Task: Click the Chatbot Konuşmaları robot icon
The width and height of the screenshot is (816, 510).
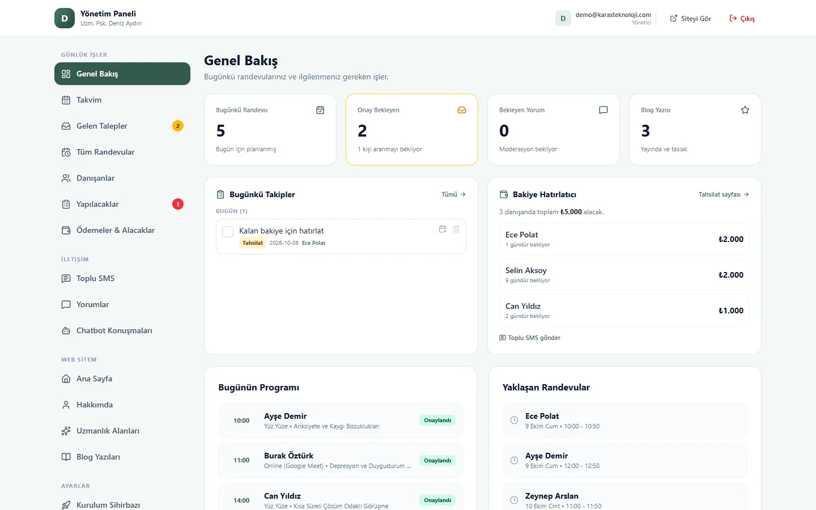Action: point(66,330)
